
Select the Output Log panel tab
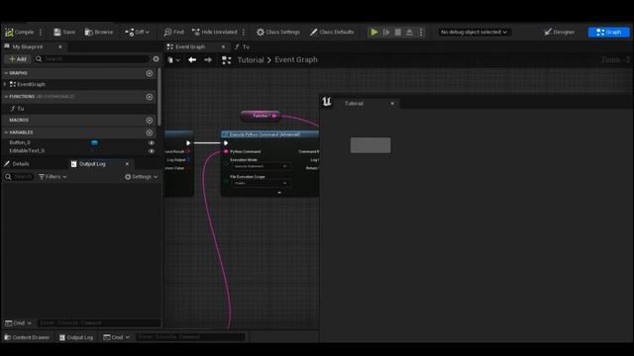coord(92,164)
